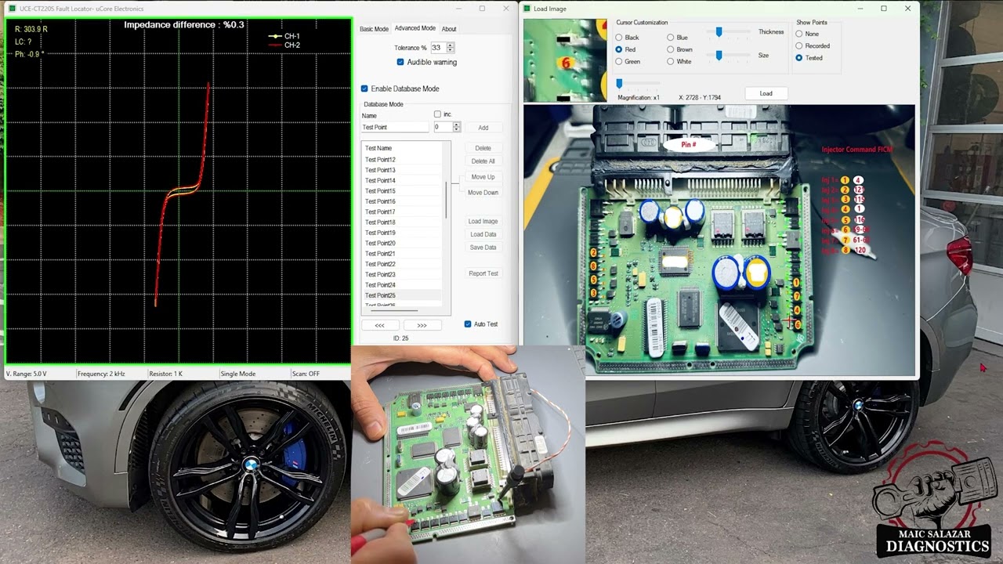Click the magnified preview thumbnail showing pin 6
The image size is (1003, 564).
[565, 60]
